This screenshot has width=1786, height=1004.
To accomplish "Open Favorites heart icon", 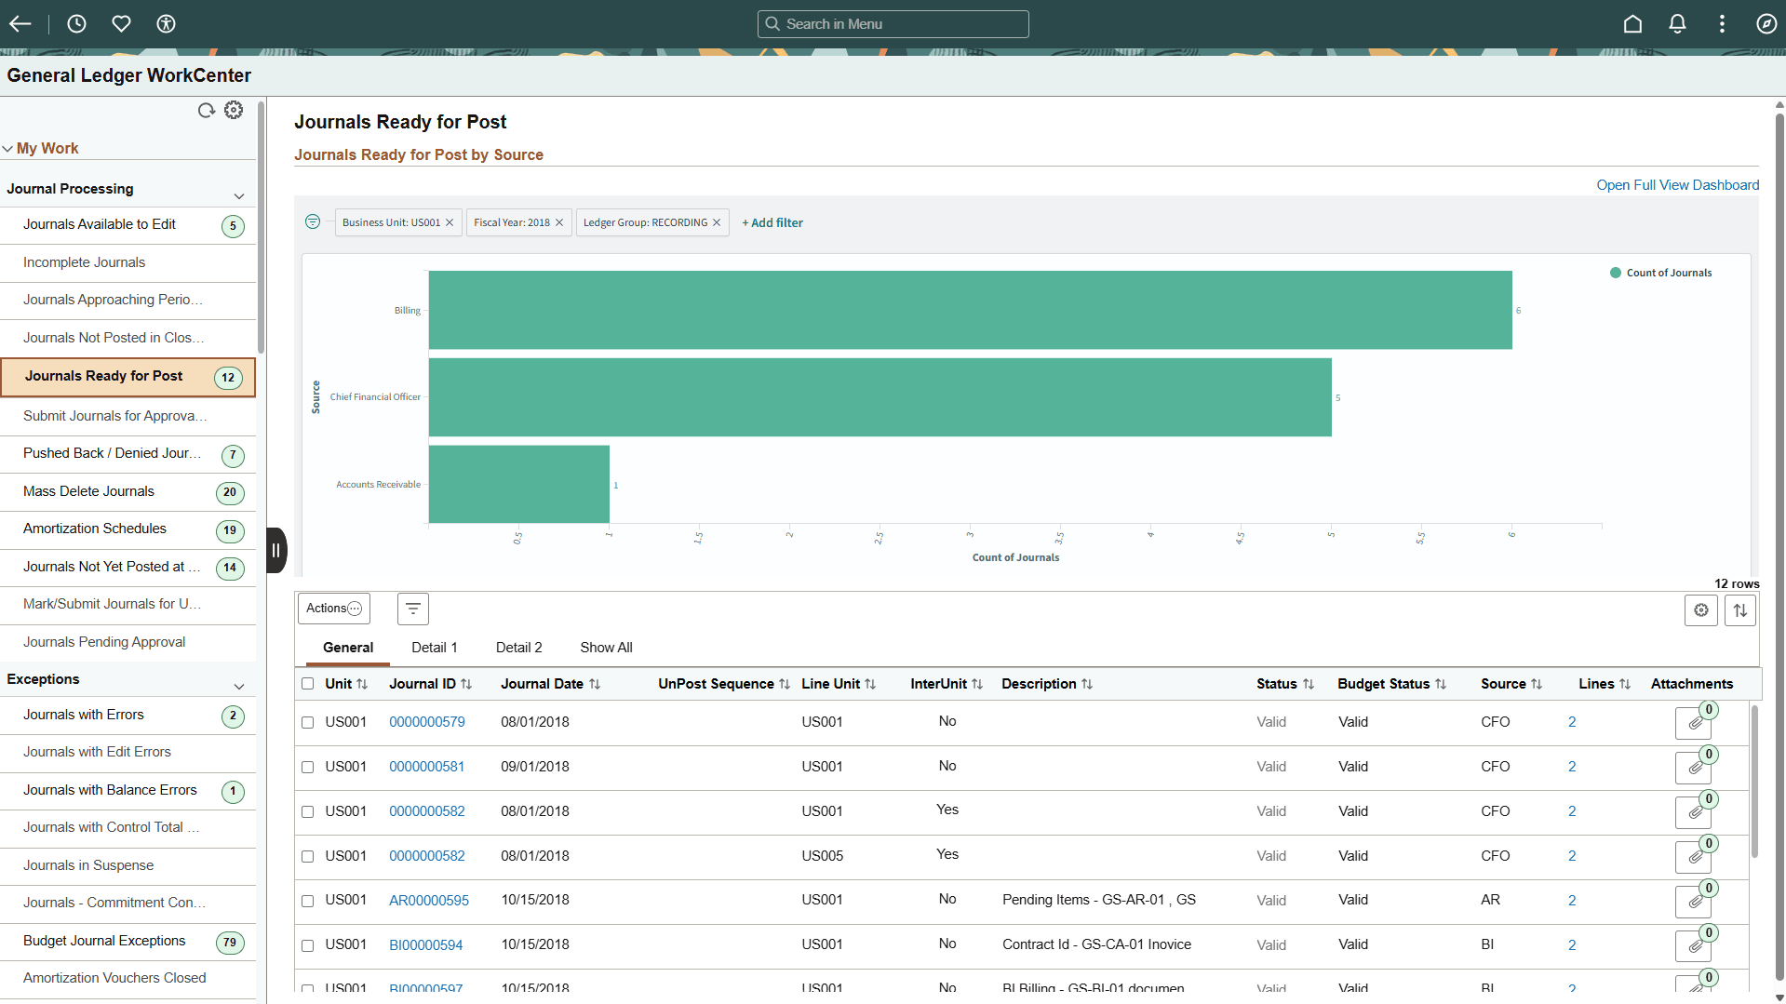I will tap(121, 24).
